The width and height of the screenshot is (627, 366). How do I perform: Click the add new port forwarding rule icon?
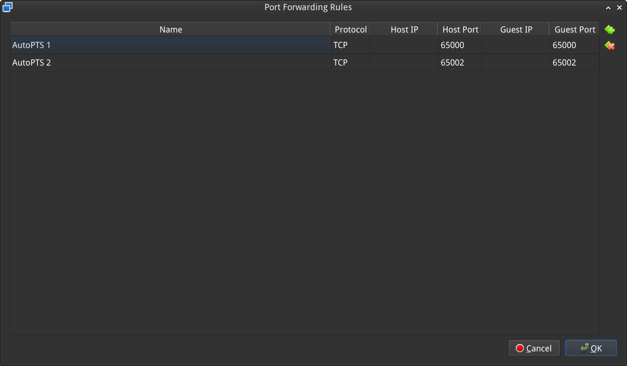point(610,30)
